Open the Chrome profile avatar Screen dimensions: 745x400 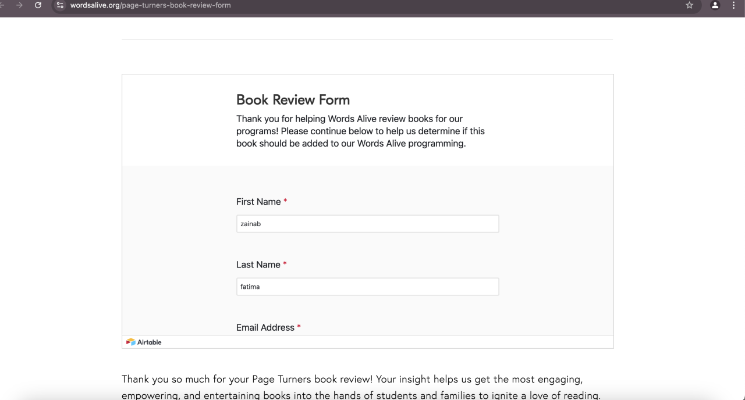(x=715, y=5)
